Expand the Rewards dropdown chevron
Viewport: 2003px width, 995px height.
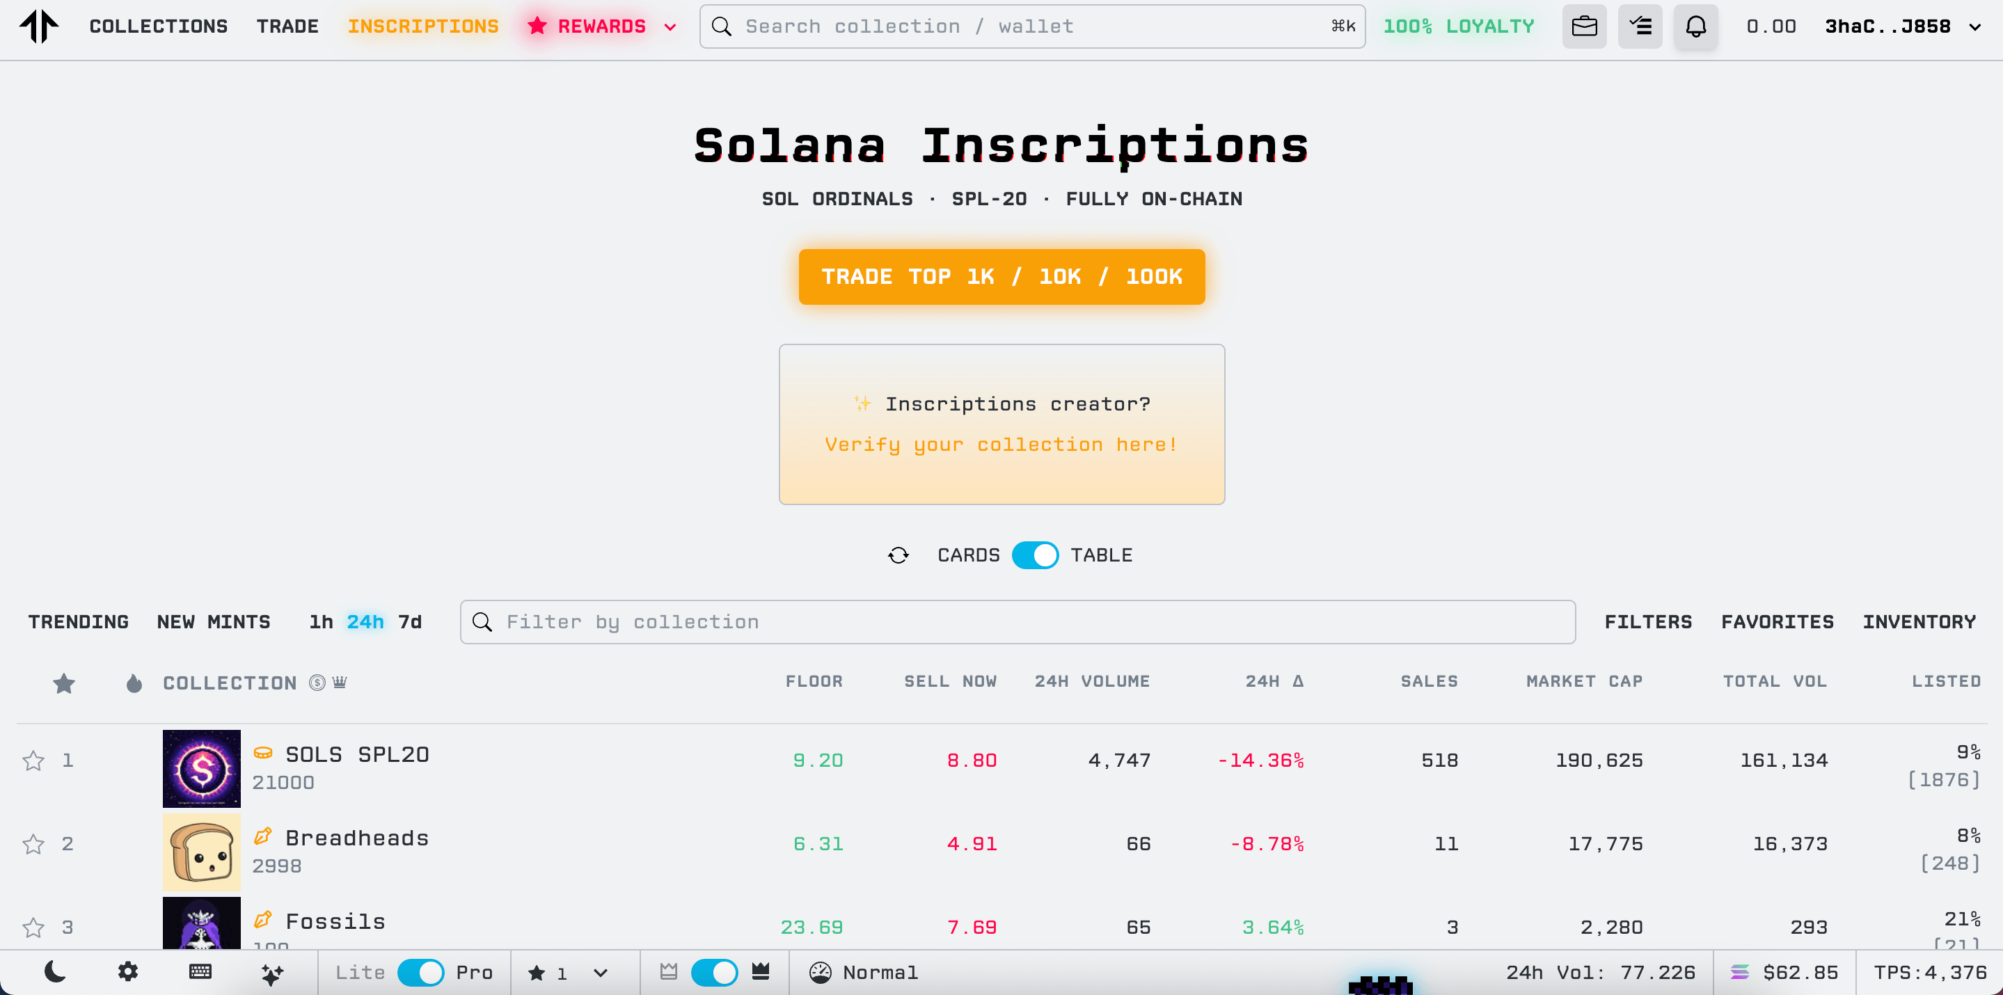click(670, 27)
